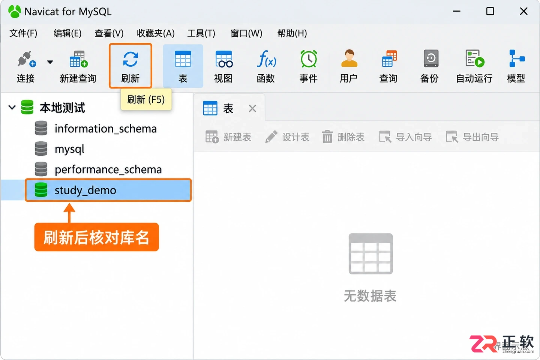
Task: Open the Function (函数) toolbar icon
Action: point(266,59)
